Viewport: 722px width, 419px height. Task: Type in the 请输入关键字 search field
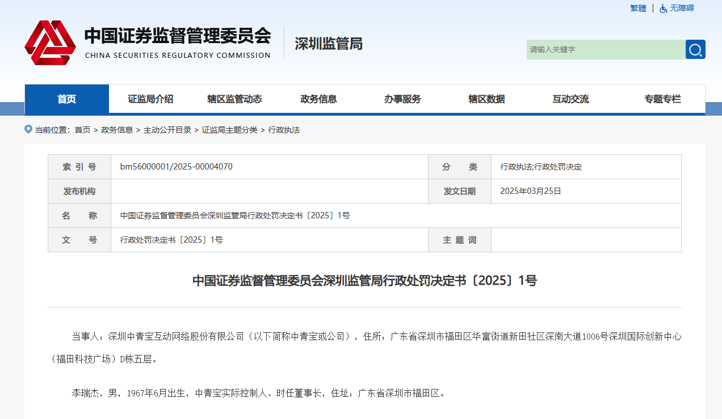605,50
